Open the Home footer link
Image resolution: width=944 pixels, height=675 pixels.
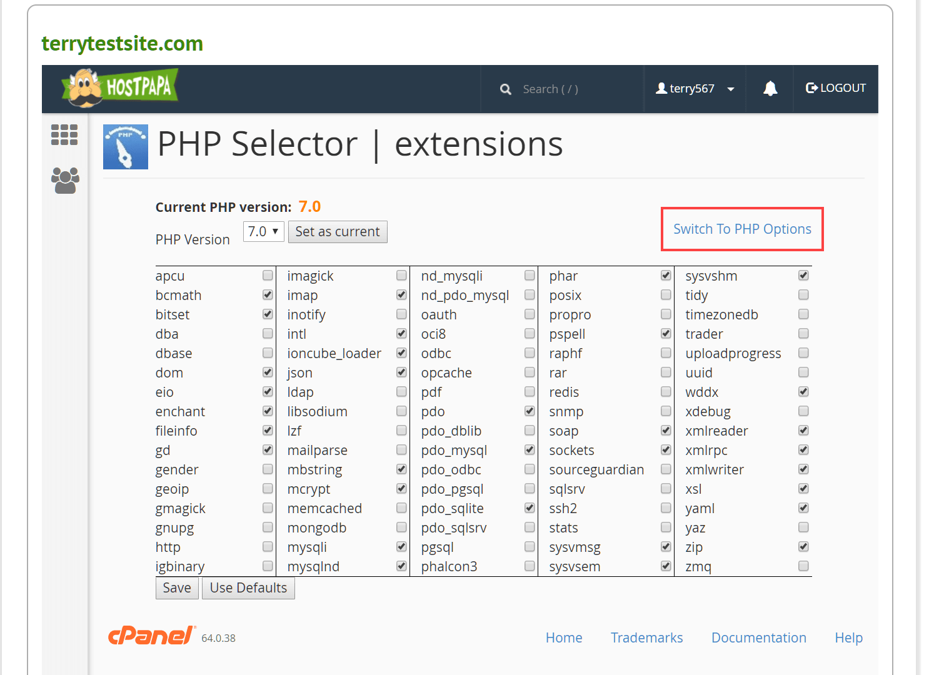click(x=564, y=637)
